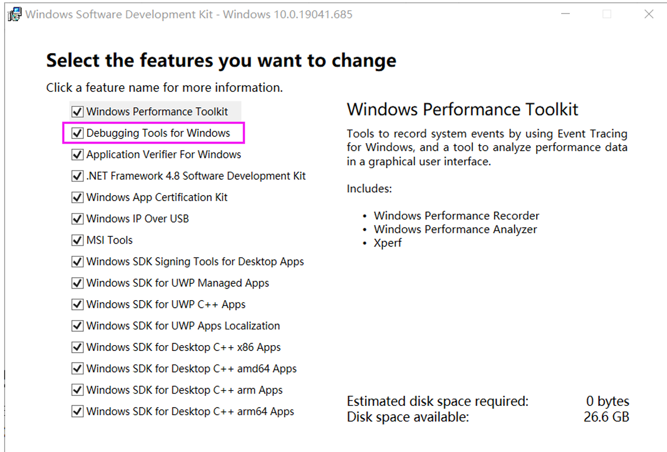This screenshot has width=667, height=452.
Task: Uncheck the Windows App Certification Kit checkbox
Action: (77, 197)
